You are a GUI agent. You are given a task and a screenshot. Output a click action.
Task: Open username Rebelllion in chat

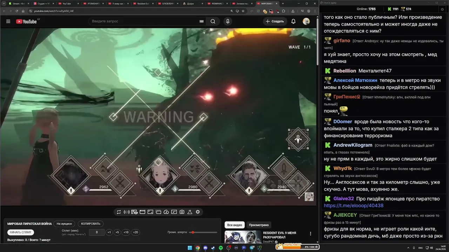(x=344, y=71)
